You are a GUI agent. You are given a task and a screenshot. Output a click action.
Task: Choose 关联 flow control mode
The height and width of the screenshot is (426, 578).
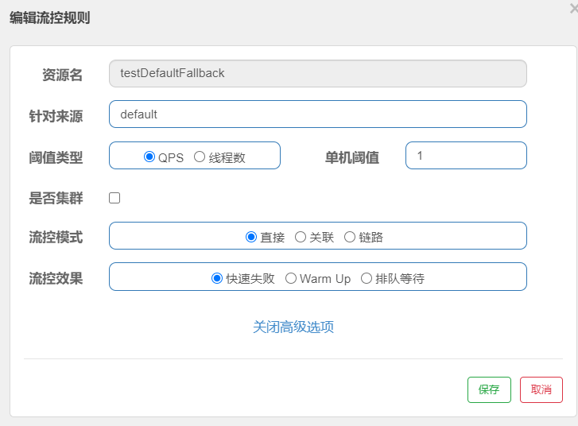click(301, 237)
